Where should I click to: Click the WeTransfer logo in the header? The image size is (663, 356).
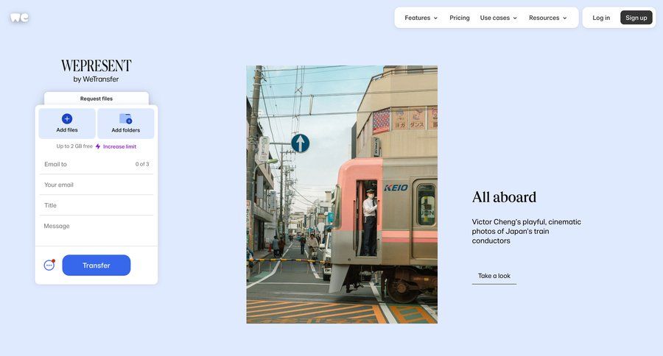19,18
